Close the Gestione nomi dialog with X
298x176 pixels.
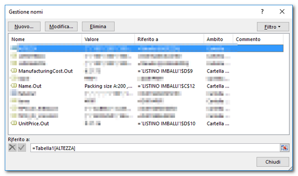[x=282, y=12]
